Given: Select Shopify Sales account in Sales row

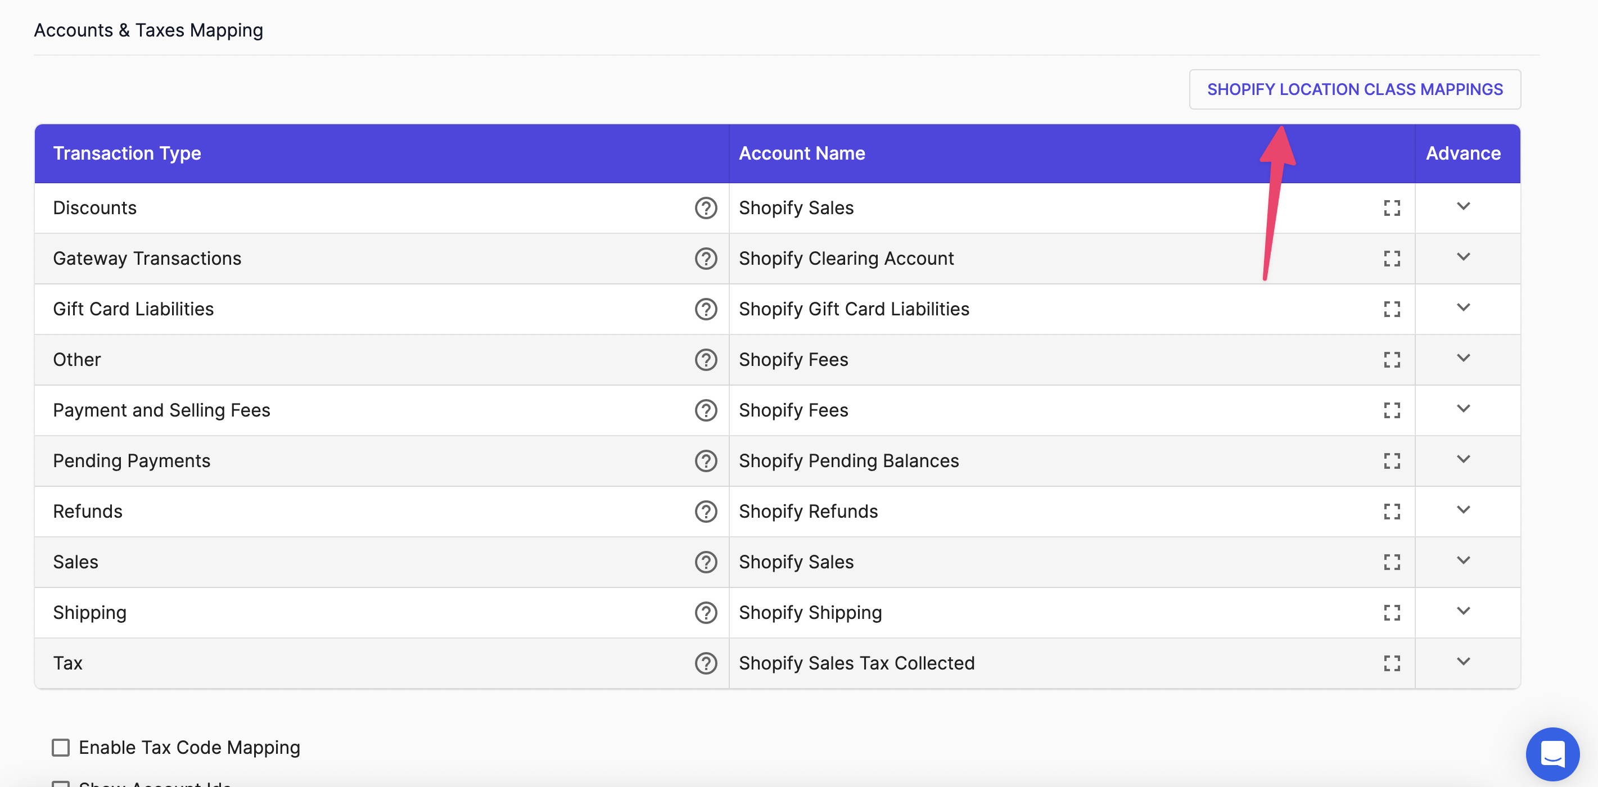Looking at the screenshot, I should pyautogui.click(x=1071, y=562).
